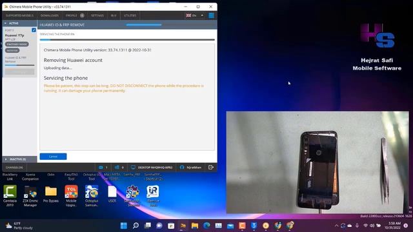413x232 pixels.
Task: Show hidden tray icons chevron
Action: point(336,226)
